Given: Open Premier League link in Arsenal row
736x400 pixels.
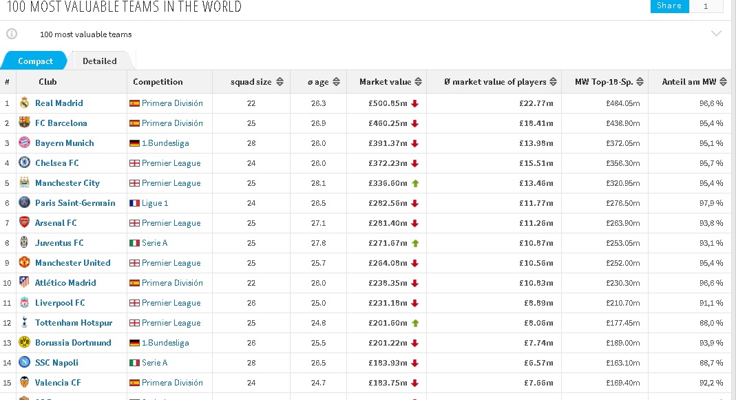Looking at the screenshot, I should (x=171, y=223).
